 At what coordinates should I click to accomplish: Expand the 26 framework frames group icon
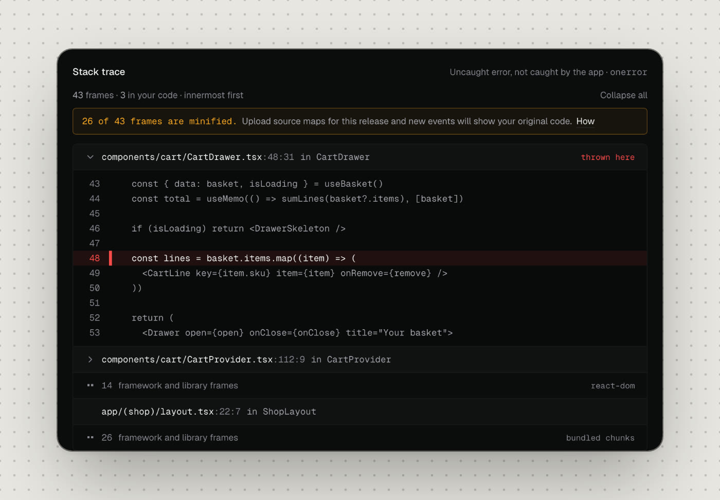coord(91,437)
